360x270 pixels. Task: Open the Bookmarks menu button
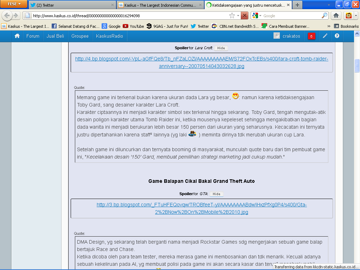click(x=346, y=26)
